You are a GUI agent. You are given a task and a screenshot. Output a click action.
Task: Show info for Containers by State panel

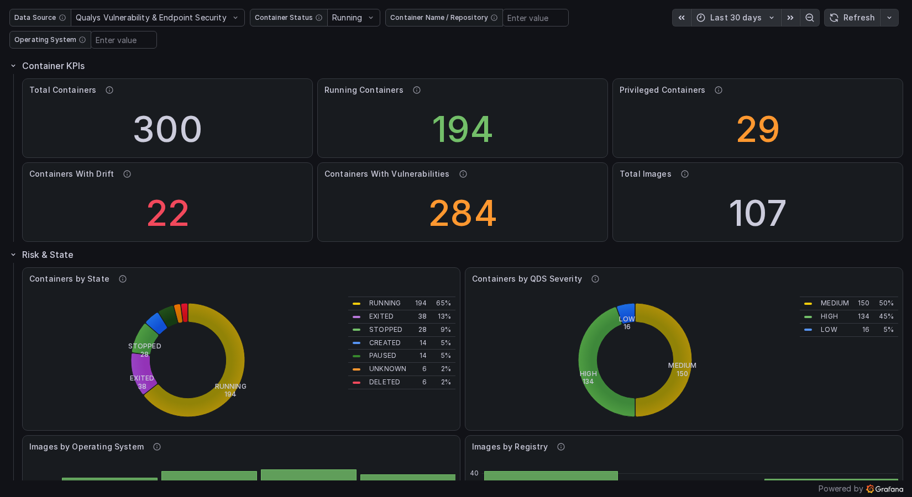(123, 279)
